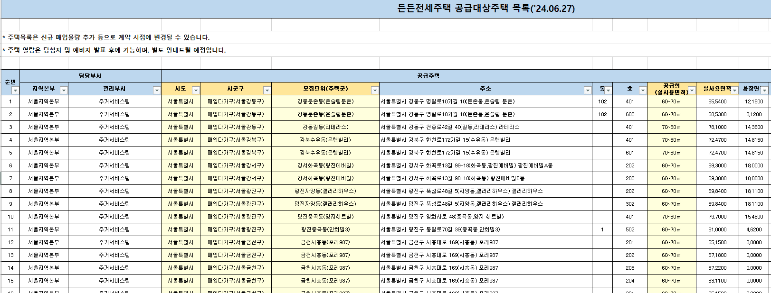Open the 주소 column filter dropdown

[588, 90]
